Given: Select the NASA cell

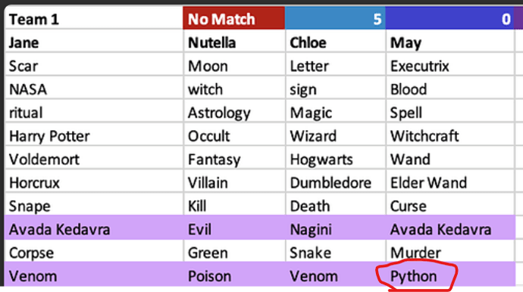Looking at the screenshot, I should click(x=94, y=88).
